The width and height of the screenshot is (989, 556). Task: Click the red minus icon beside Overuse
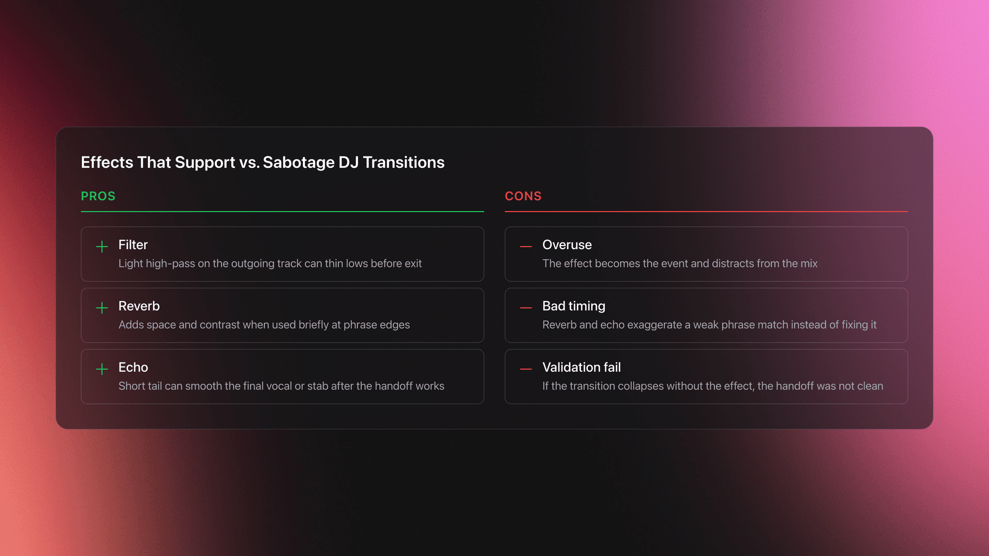point(526,247)
